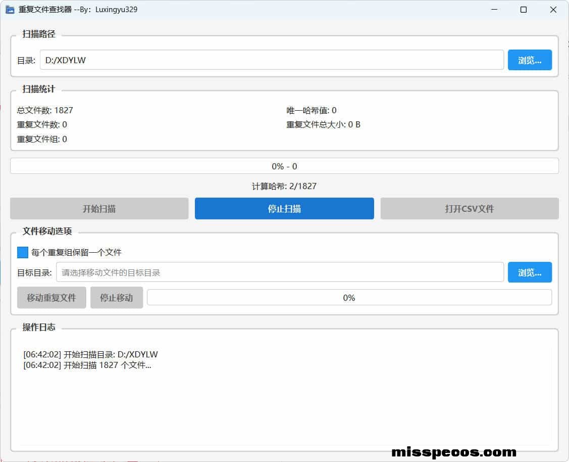Image resolution: width=569 pixels, height=462 pixels.
Task: Select the 总文件数 1827 statistic label
Action: 45,110
